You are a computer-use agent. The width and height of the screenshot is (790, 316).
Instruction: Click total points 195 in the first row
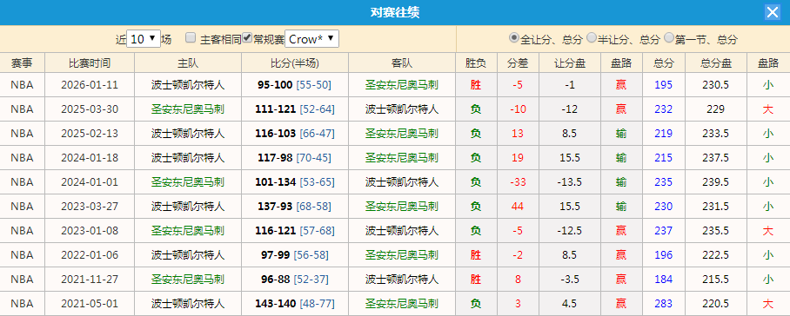664,85
